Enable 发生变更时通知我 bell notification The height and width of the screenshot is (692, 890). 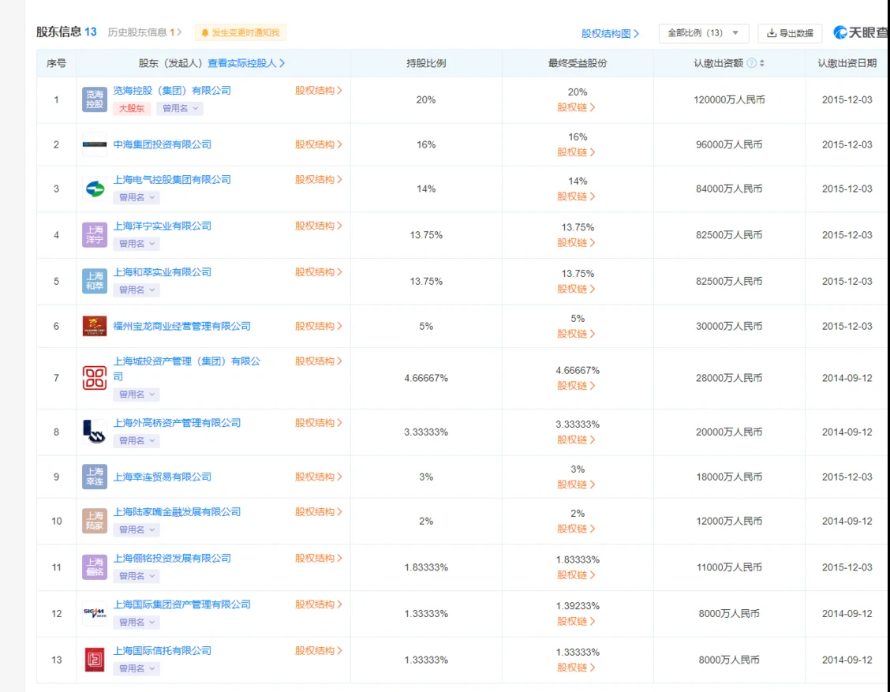[x=240, y=32]
